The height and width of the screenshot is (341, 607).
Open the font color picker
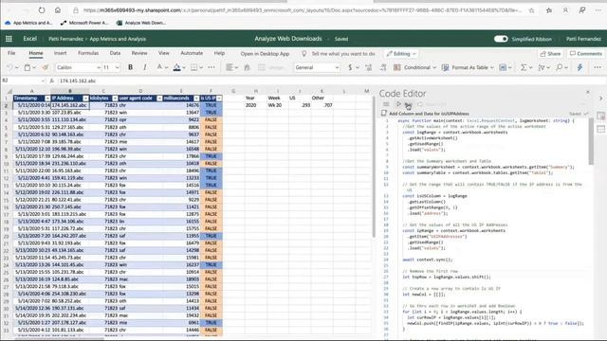point(159,67)
